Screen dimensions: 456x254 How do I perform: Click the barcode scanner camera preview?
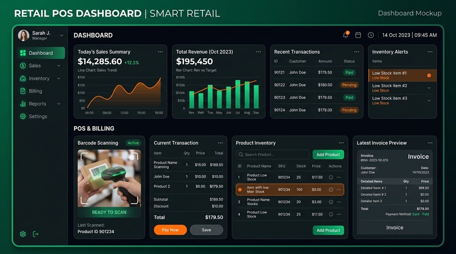[x=109, y=178]
